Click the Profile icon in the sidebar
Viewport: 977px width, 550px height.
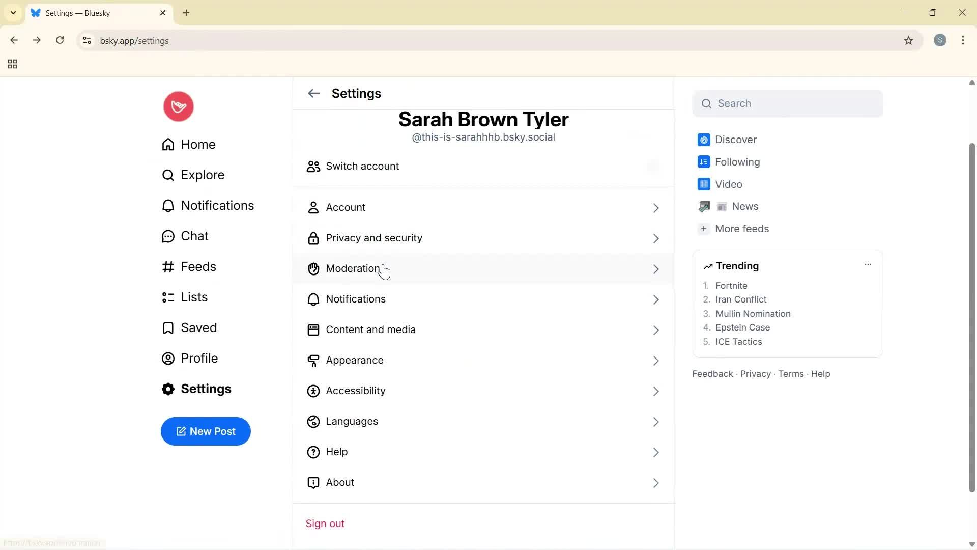coord(168,358)
